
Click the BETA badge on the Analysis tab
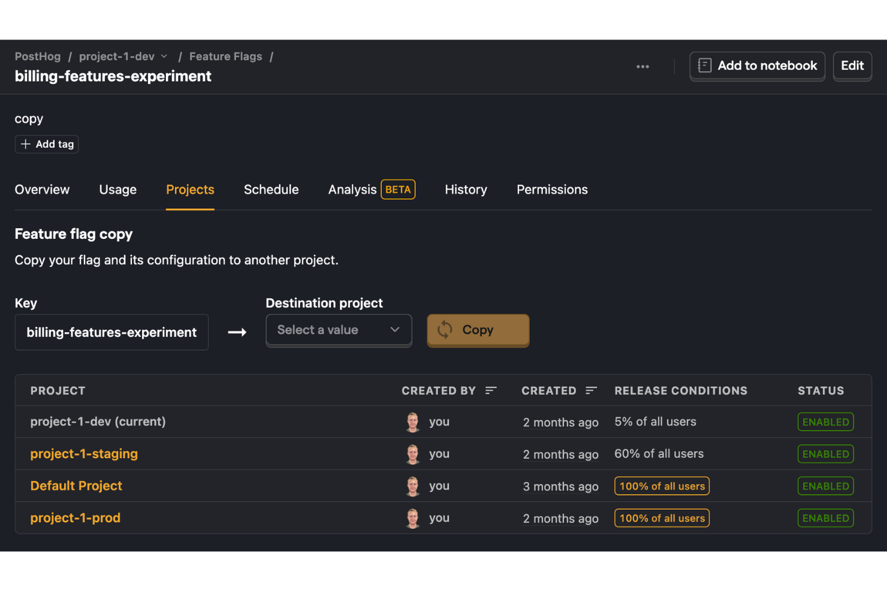pos(397,189)
